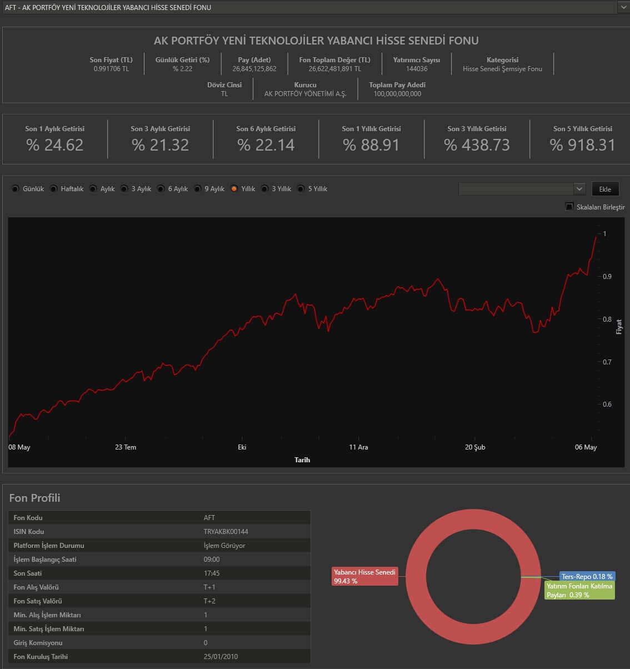Image resolution: width=630 pixels, height=669 pixels.
Task: Click the Fon Kuruluş Tarihi value 25/01/2010
Action: tap(221, 657)
